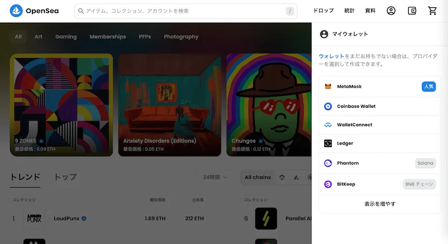Choose Ledger wallet option
The height and width of the screenshot is (244, 448).
(380, 143)
